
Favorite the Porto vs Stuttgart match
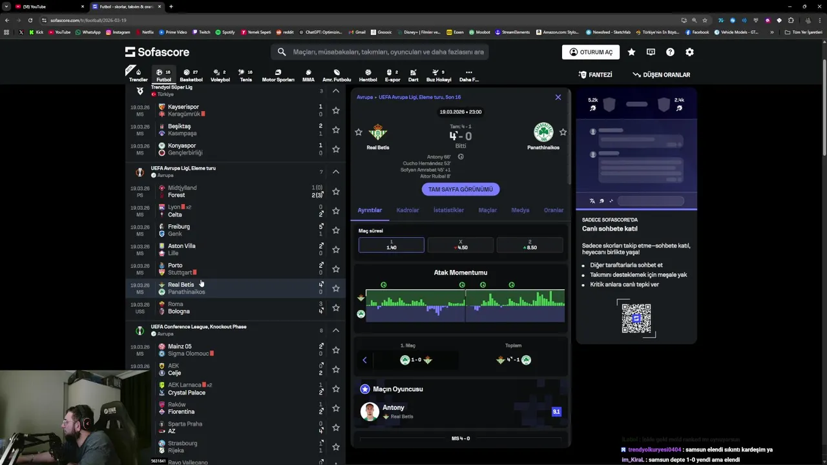pos(336,269)
